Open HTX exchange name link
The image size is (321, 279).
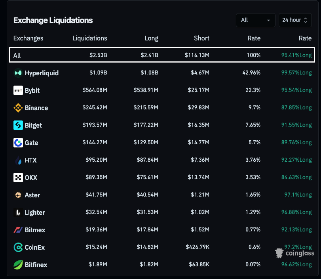pos(31,161)
